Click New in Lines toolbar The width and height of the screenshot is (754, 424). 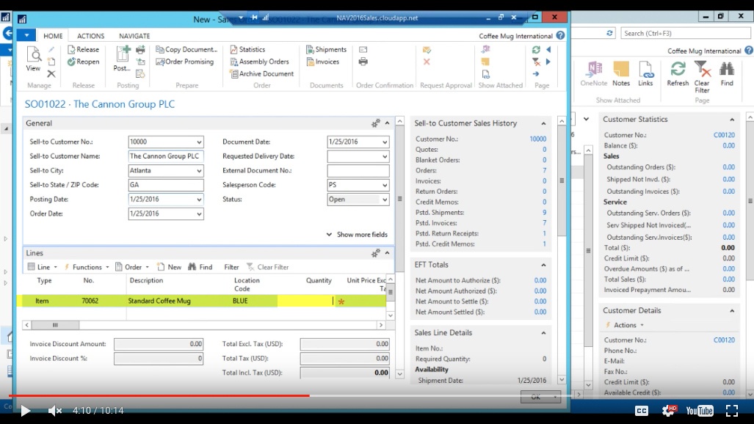[x=170, y=267]
